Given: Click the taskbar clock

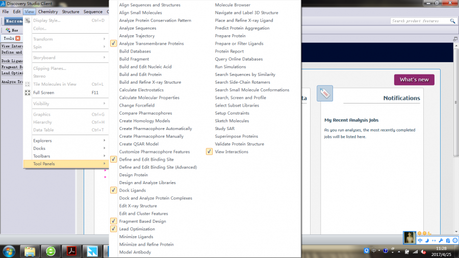Looking at the screenshot, I should tap(441, 251).
